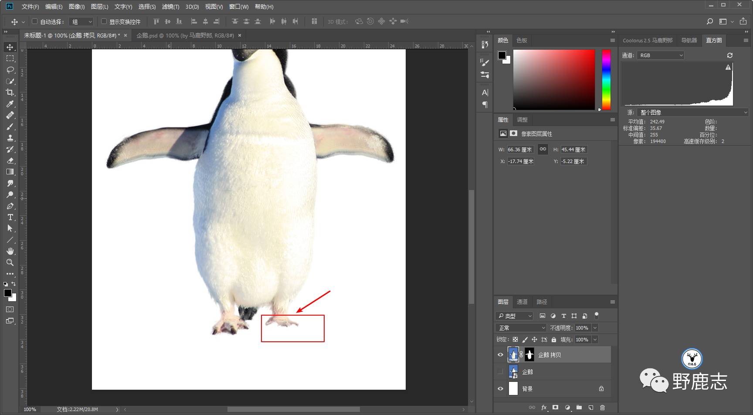753x415 pixels.
Task: Select the Type tool
Action: tap(10, 217)
